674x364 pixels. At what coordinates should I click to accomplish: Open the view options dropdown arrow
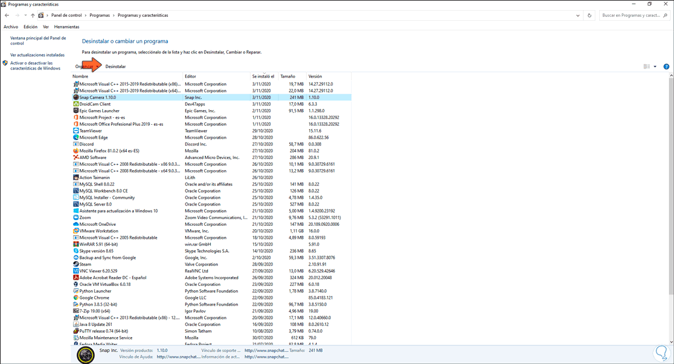pyautogui.click(x=654, y=66)
